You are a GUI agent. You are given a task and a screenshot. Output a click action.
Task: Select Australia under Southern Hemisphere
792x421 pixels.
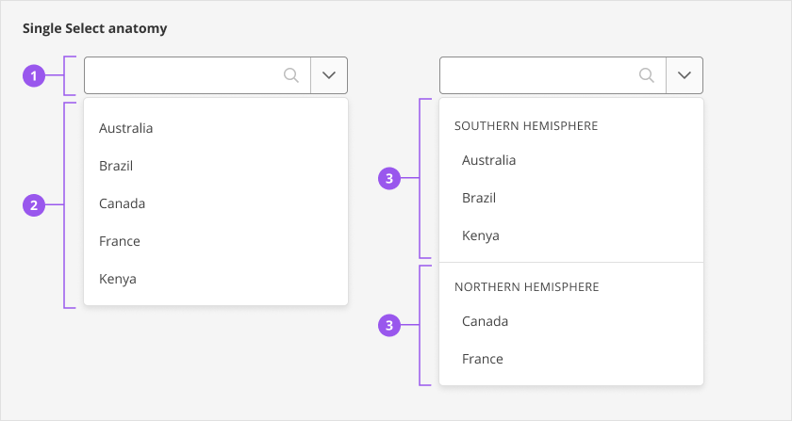pos(489,160)
